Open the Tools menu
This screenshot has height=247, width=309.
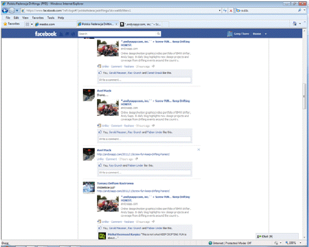51,18
